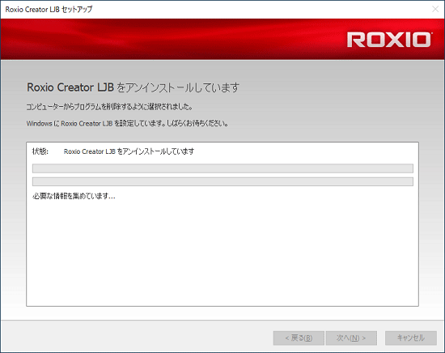Viewport: 445px width, 353px height.
Task: Click the 次へ(N) > button
Action: [x=351, y=338]
